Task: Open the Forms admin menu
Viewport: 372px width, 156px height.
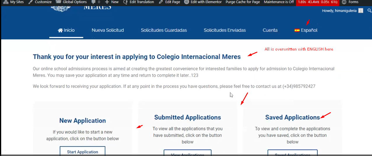Action: click(x=350, y=2)
